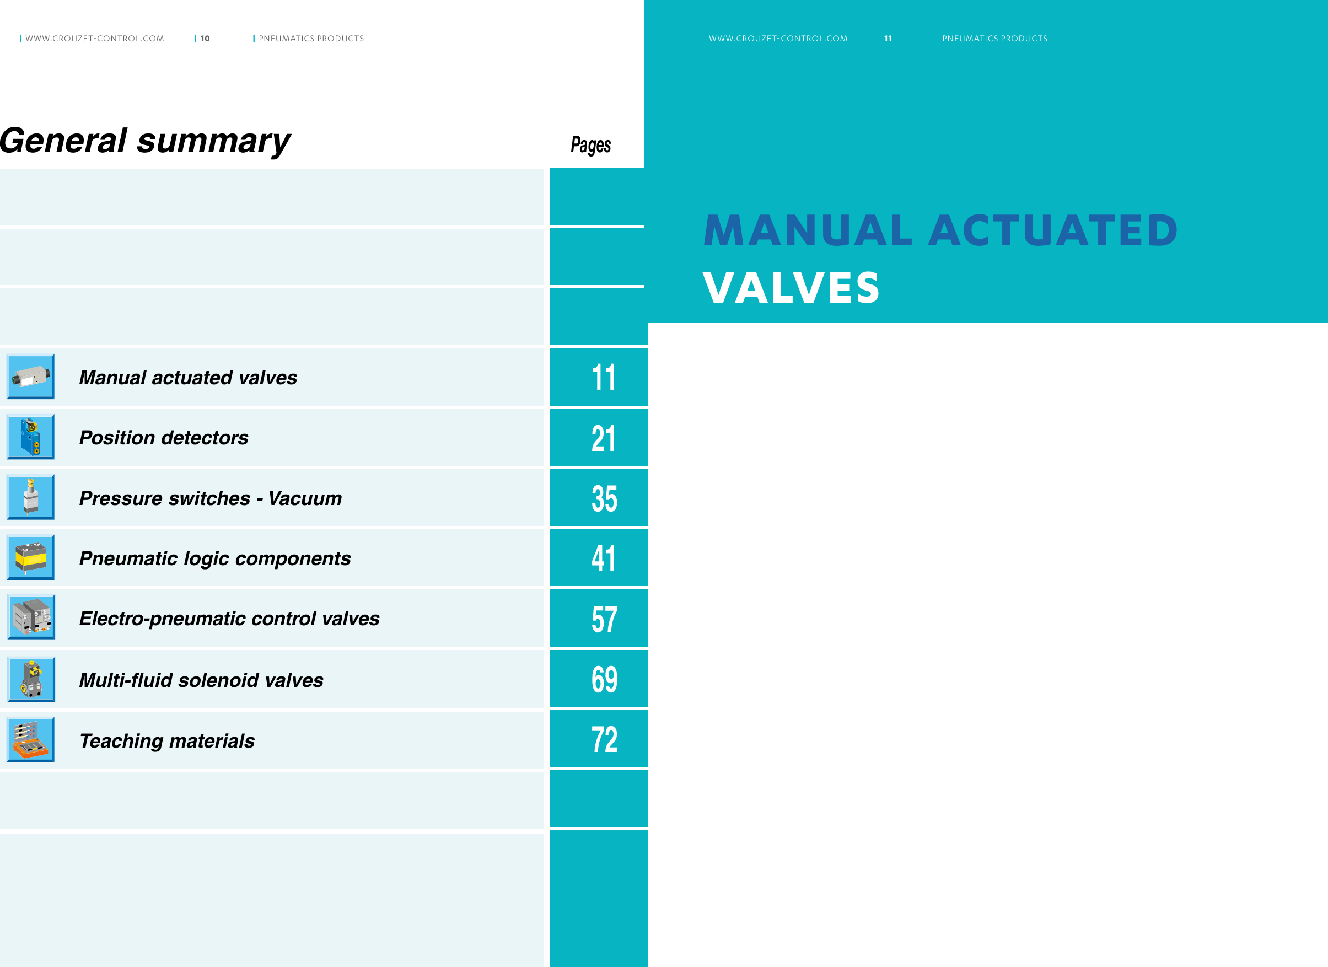
Task: Select Electro-pneumatic control valves text
Action: [229, 619]
